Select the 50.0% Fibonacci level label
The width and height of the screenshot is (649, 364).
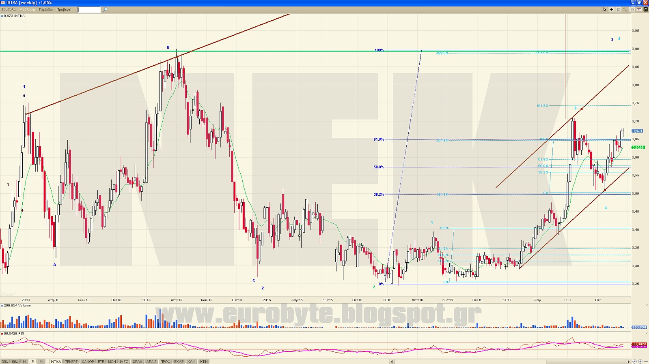[379, 167]
